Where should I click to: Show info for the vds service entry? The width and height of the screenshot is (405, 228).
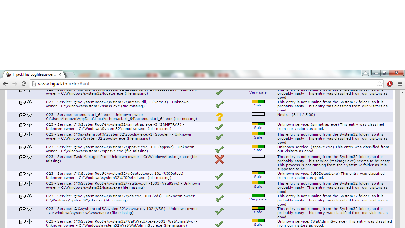pyautogui.click(x=29, y=196)
